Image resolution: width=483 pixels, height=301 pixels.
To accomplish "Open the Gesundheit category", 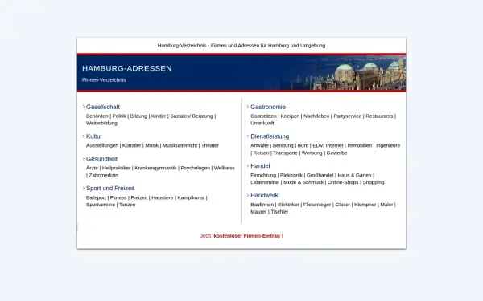I will [x=101, y=159].
